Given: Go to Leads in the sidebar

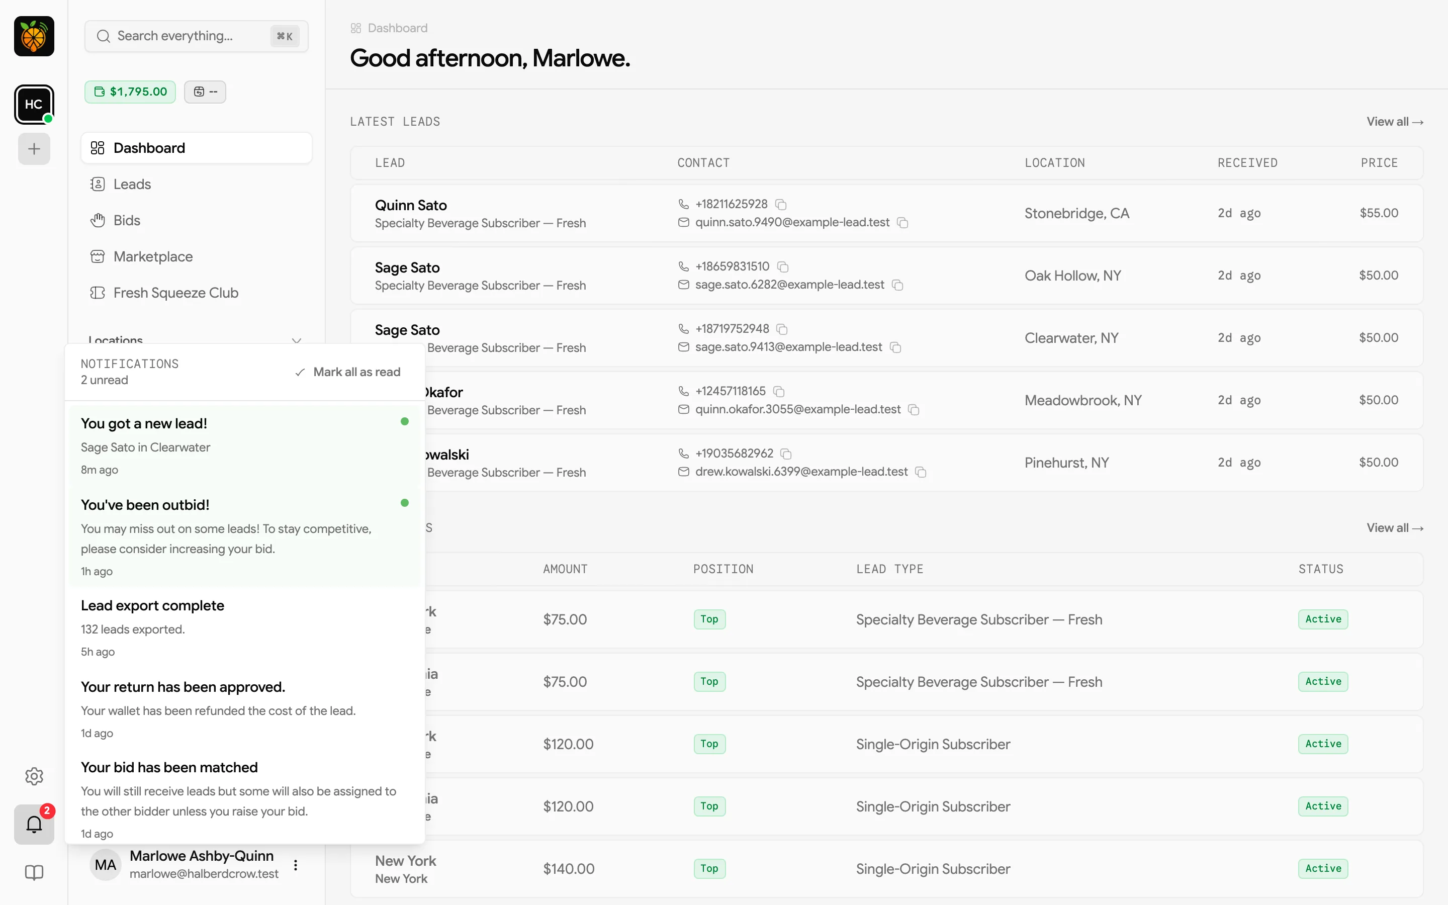Looking at the screenshot, I should 196,184.
